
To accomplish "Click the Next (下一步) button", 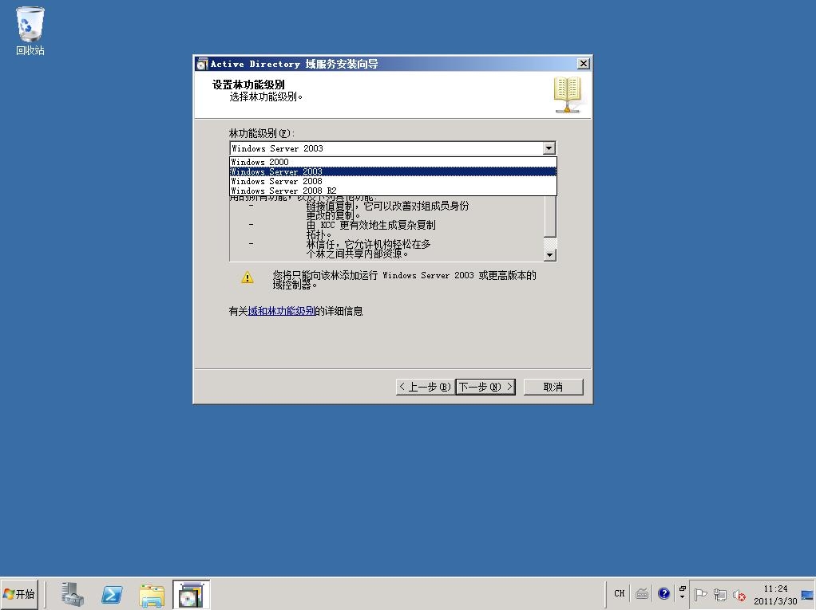I will (485, 387).
